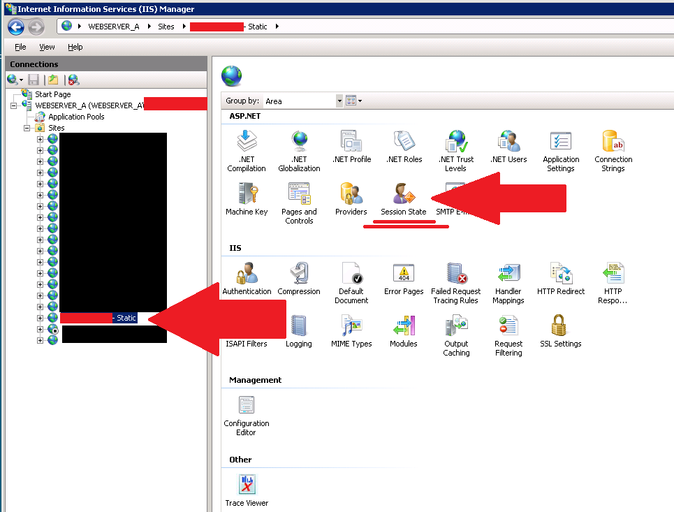This screenshot has width=674, height=512.
Task: Open the File menu
Action: coord(20,47)
